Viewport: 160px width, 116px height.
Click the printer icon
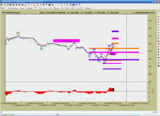23,5
